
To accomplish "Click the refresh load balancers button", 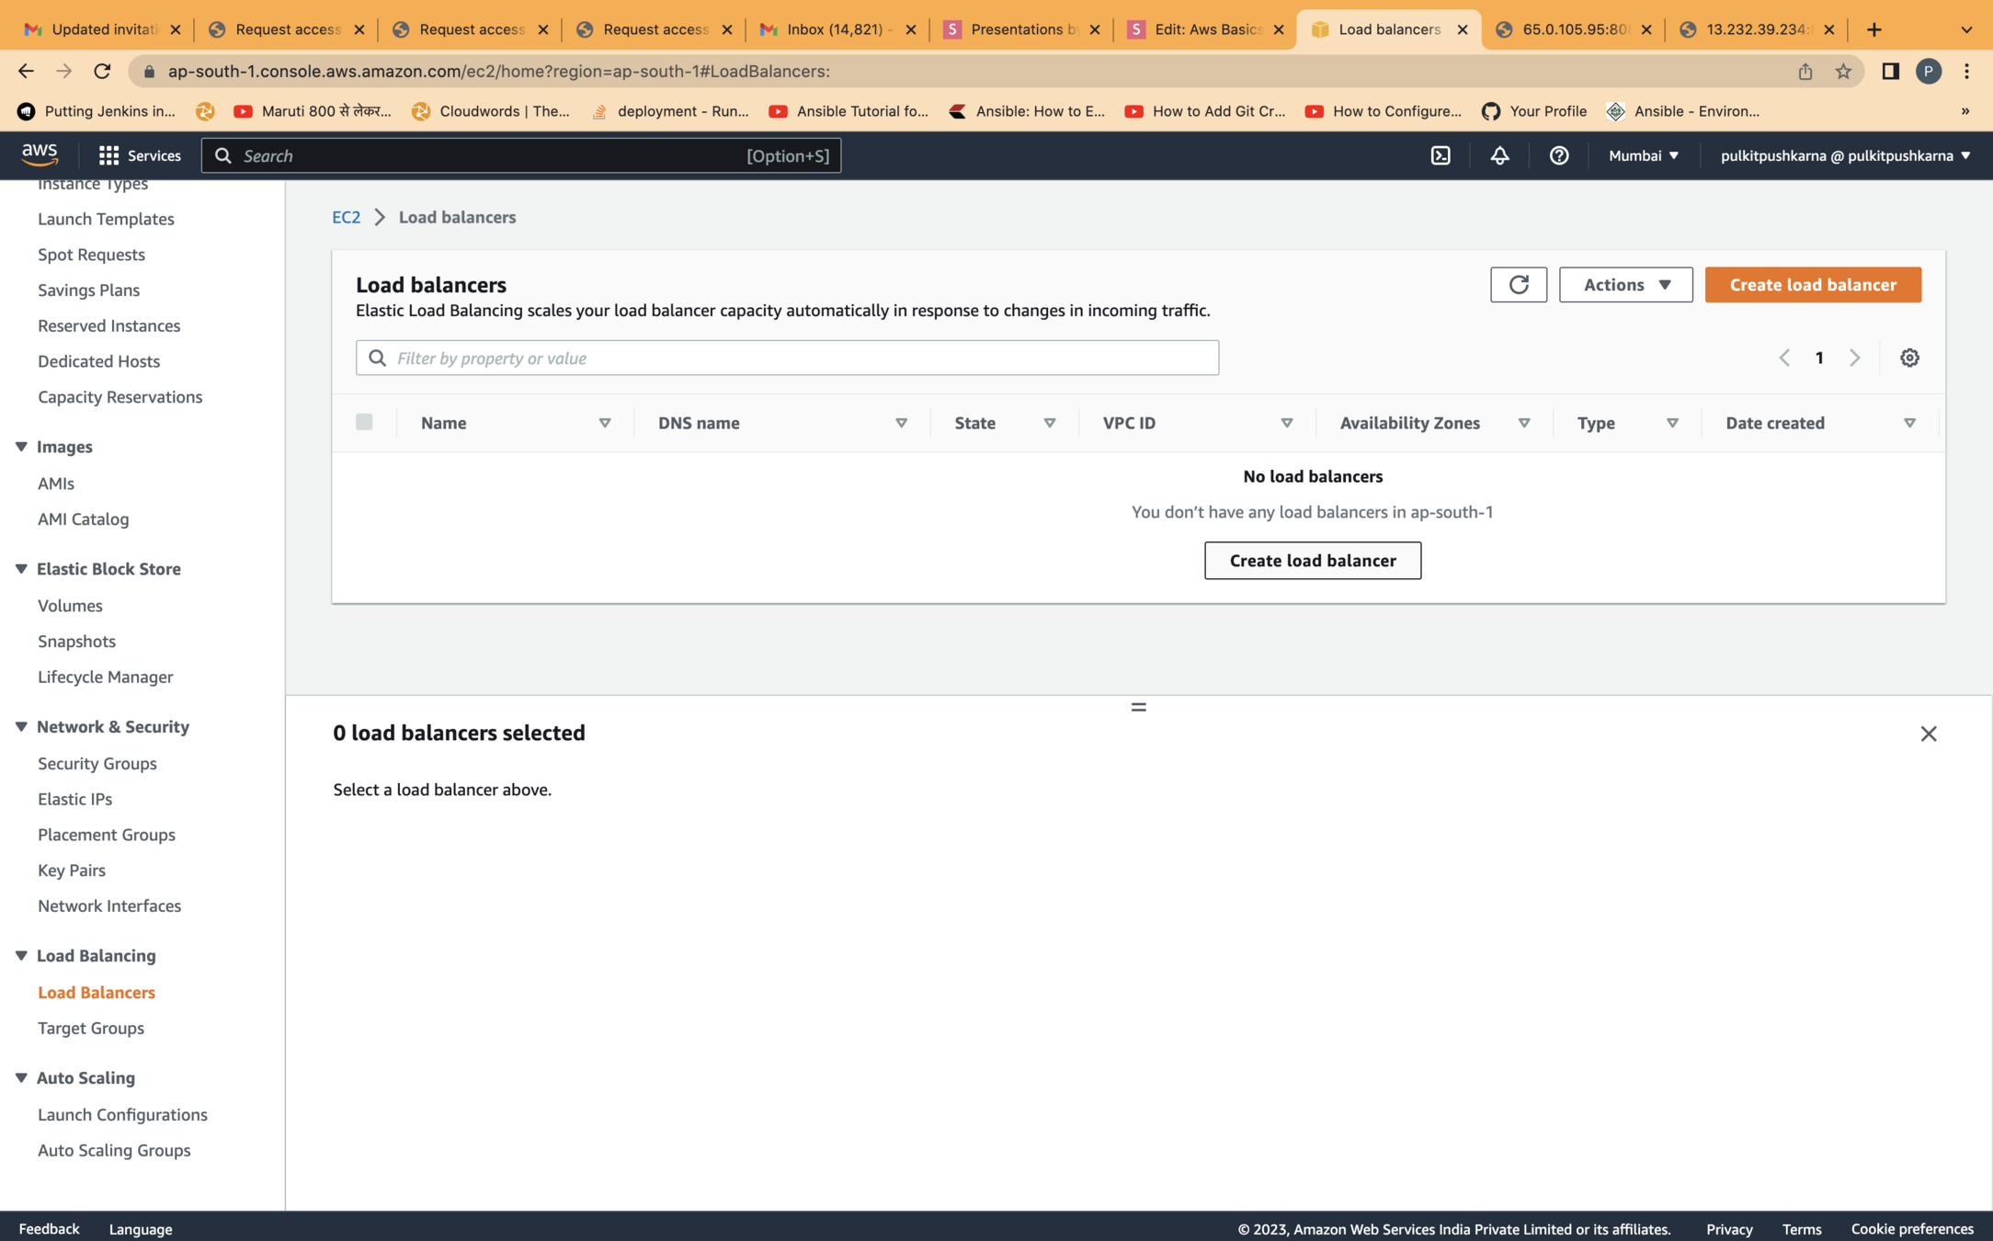I will 1518,285.
